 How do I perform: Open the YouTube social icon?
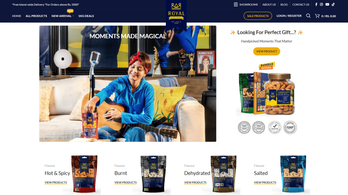pyautogui.click(x=327, y=4)
